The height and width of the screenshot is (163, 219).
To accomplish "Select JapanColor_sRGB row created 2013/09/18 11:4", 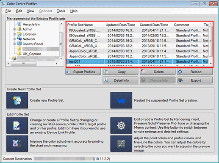I will (137, 51).
